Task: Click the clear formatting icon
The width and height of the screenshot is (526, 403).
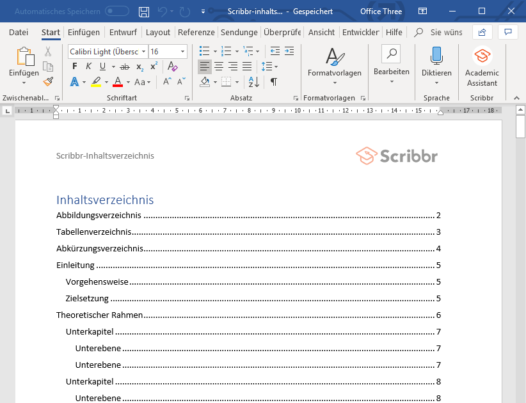Action: [172, 67]
